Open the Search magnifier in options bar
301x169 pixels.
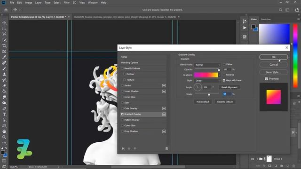tap(280, 10)
